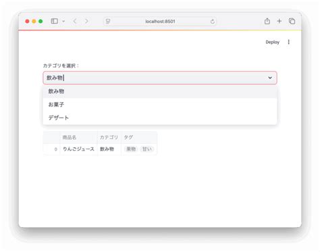This screenshot has width=320, height=252.
Task: Select デザート option in dropdown list
Action: click(x=160, y=118)
